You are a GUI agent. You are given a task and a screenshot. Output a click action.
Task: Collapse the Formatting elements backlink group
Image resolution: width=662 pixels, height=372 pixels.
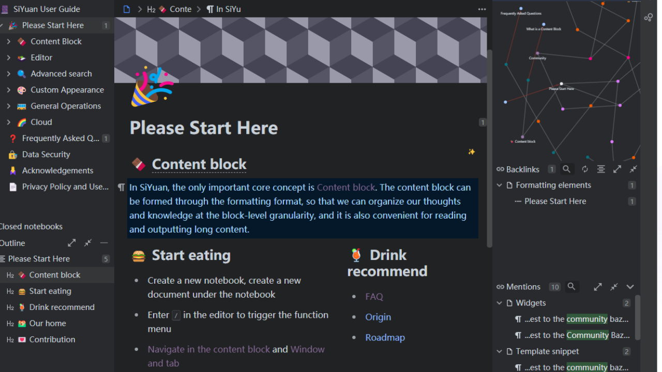click(500, 185)
